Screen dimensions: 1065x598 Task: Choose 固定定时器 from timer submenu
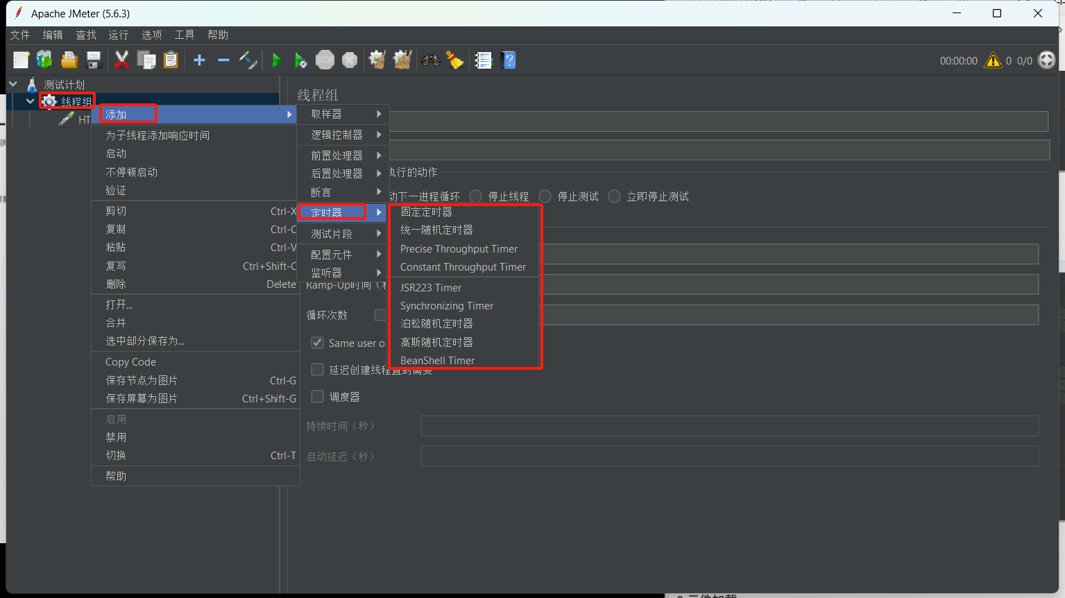click(464, 212)
